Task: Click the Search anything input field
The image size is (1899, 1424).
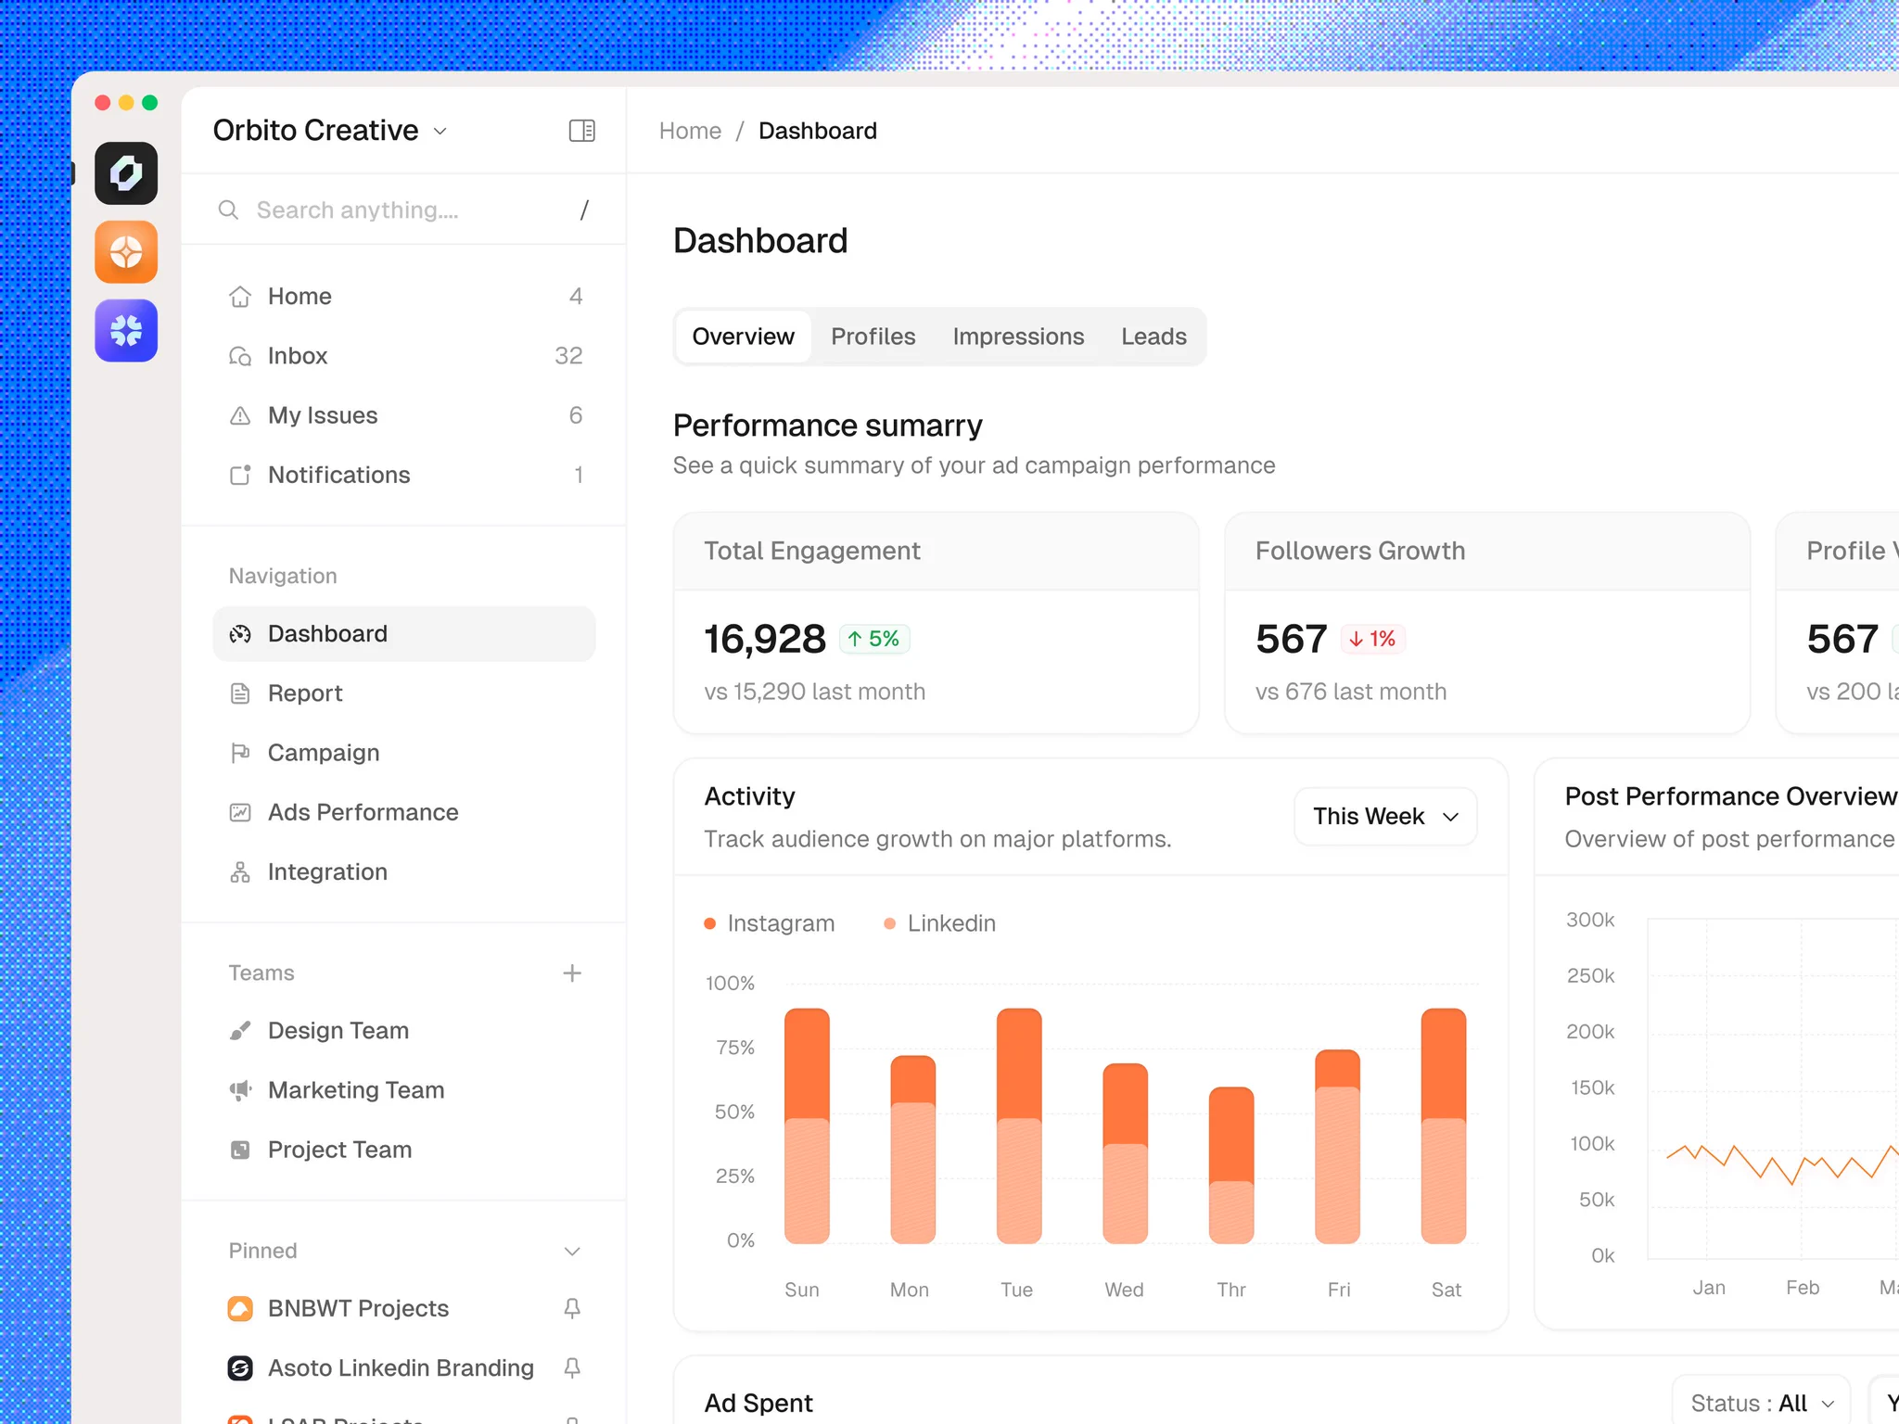Action: (403, 210)
